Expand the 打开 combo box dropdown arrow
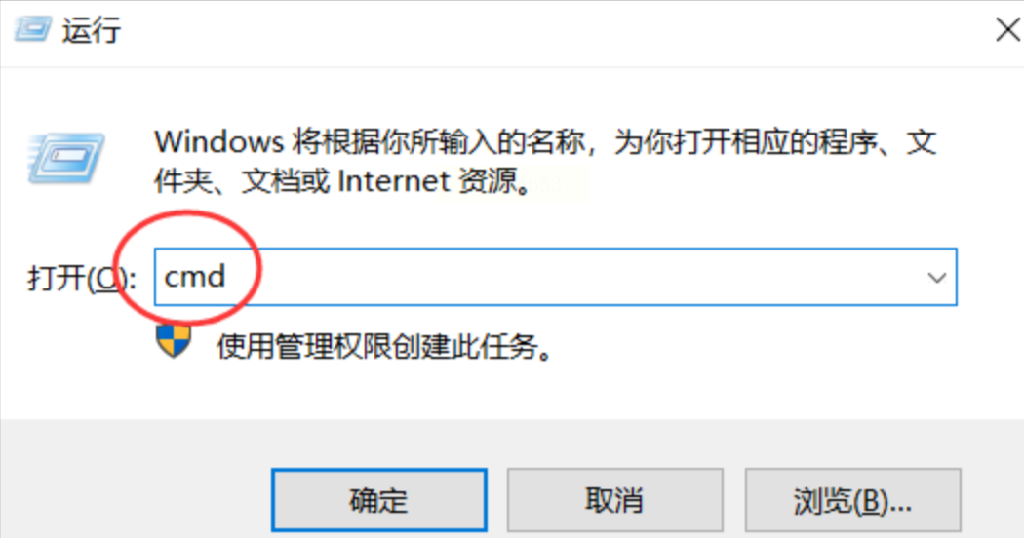Image resolution: width=1024 pixels, height=538 pixels. tap(936, 278)
